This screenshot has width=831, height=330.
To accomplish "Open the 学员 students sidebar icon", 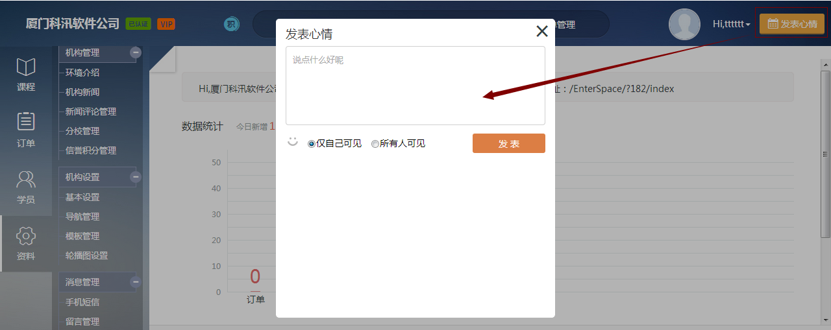I will 26,187.
